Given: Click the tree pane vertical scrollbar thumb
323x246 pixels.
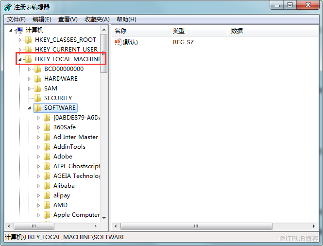Looking at the screenshot, I should pyautogui.click(x=104, y=53).
